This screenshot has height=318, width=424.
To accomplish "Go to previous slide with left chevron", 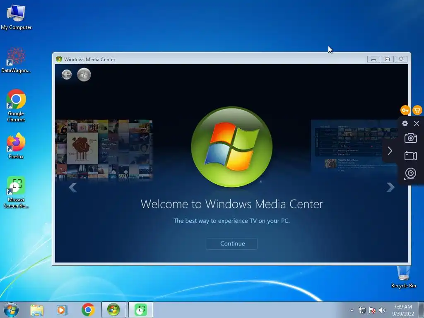I will click(73, 187).
